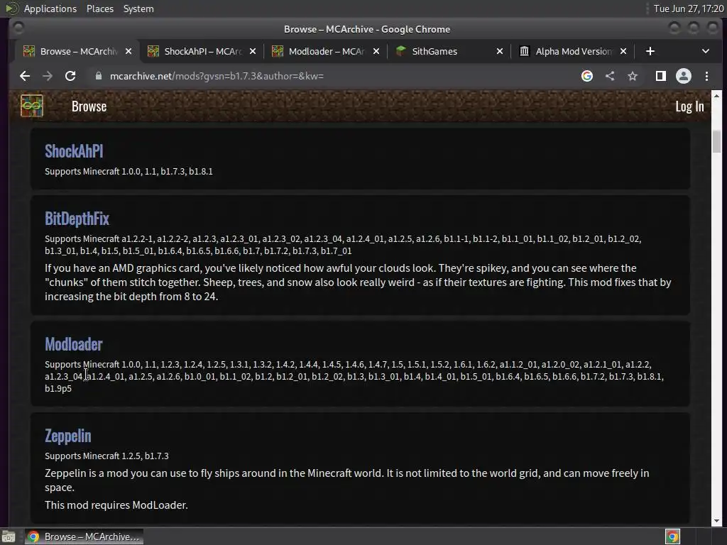
Task: Open the Places menu
Action: [99, 9]
